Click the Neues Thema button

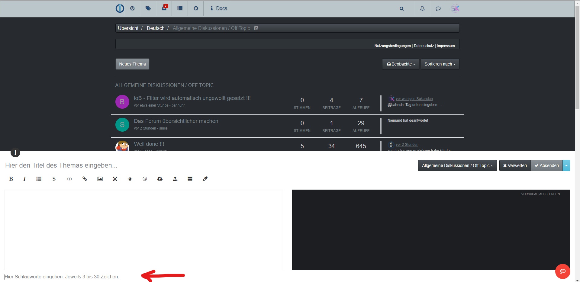(132, 64)
